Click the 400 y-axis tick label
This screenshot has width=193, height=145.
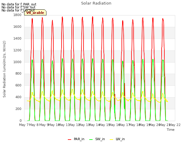click(x=18, y=97)
